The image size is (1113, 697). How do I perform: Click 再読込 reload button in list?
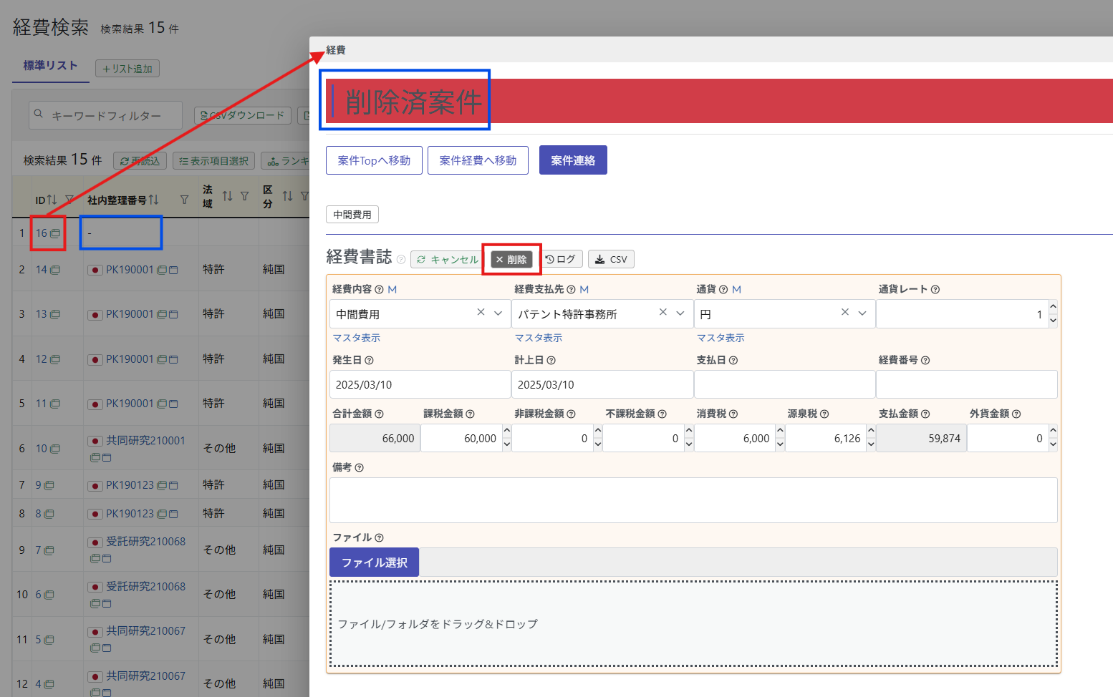point(140,161)
